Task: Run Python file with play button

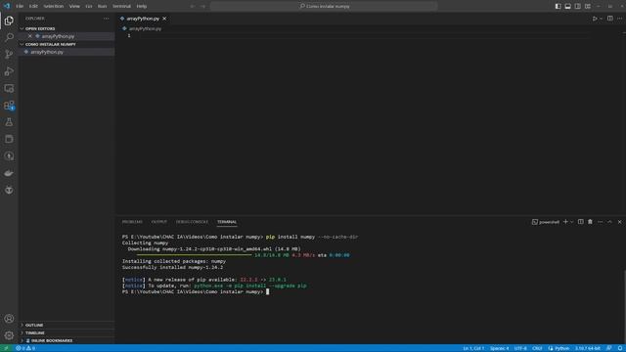Action: tap(595, 19)
